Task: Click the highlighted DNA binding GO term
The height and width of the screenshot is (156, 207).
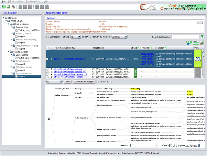Action: [x=135, y=89]
